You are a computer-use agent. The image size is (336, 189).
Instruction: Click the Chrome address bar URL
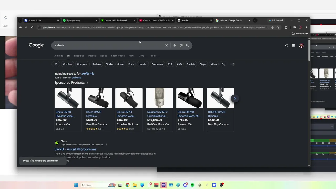[x=155, y=28]
